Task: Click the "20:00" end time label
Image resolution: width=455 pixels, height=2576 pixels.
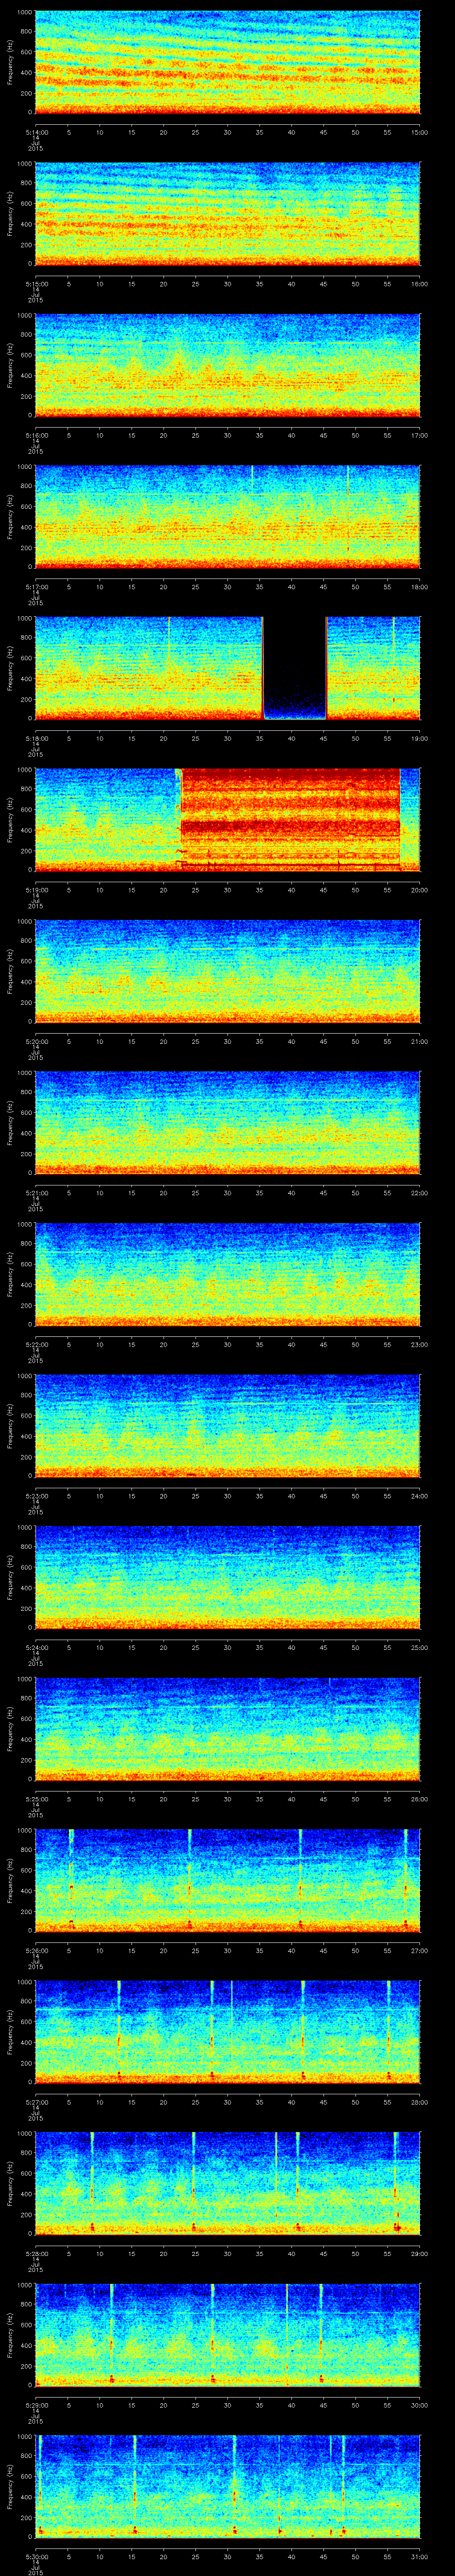Action: [420, 890]
